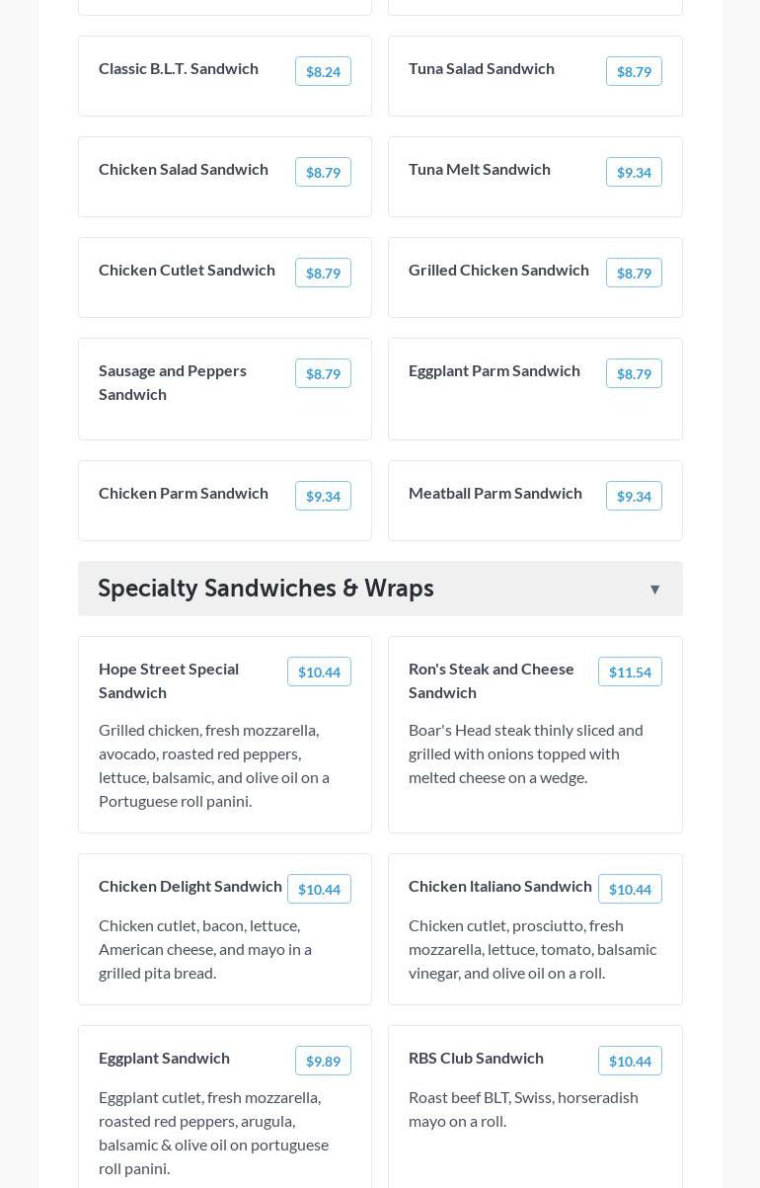This screenshot has height=1188, width=760.
Task: Select the RBS Club Sandwich $10.44 price
Action: click(630, 1062)
